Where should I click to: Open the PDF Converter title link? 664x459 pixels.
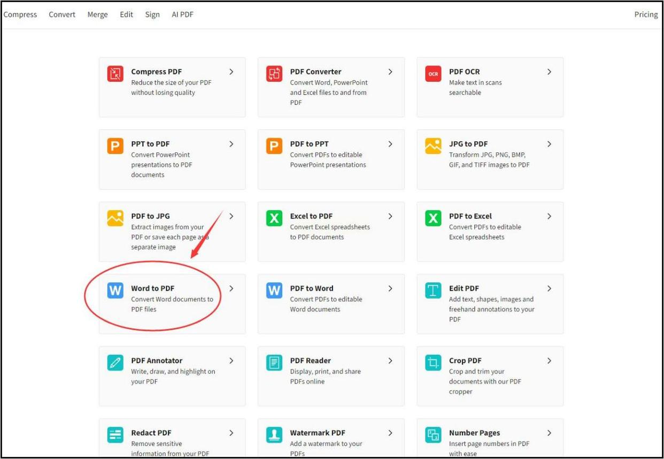point(315,72)
